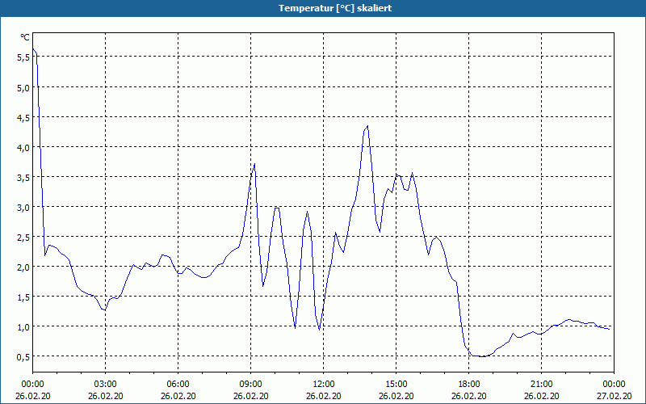This screenshot has height=404, width=646.
Task: Select the 0,5 y-axis value
Action: point(23,356)
